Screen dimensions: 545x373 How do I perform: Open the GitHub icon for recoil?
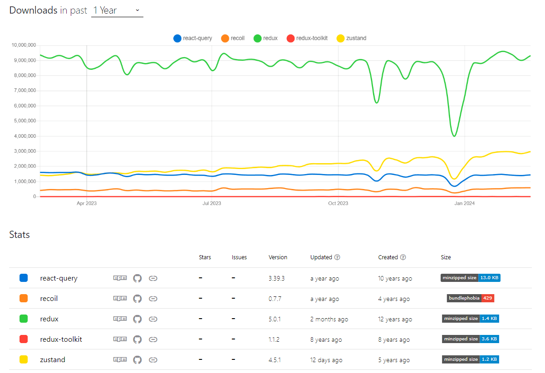[137, 299]
